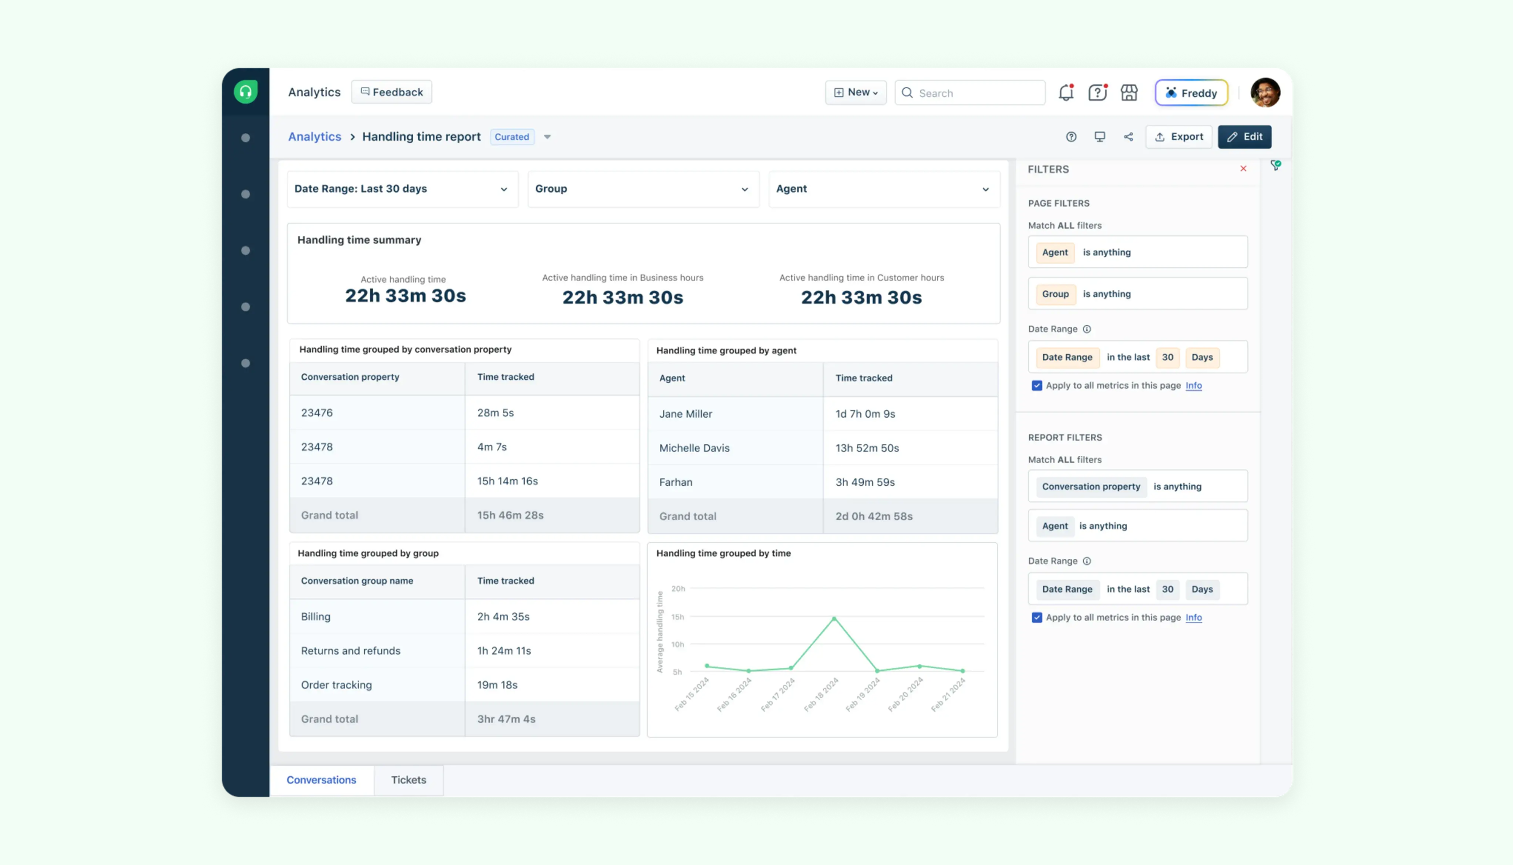The height and width of the screenshot is (865, 1513).
Task: Click the share report icon
Action: [x=1128, y=137]
